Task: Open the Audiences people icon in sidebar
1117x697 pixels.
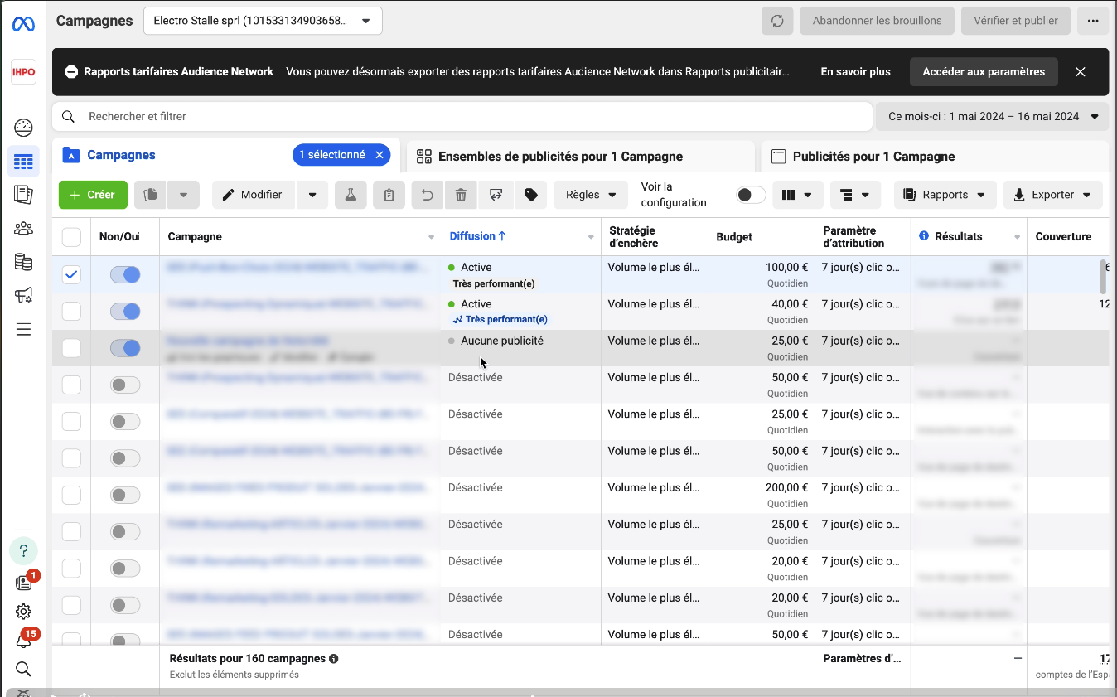Action: coord(23,228)
